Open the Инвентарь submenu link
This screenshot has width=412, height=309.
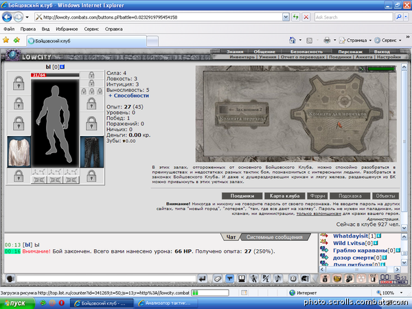[242, 57]
